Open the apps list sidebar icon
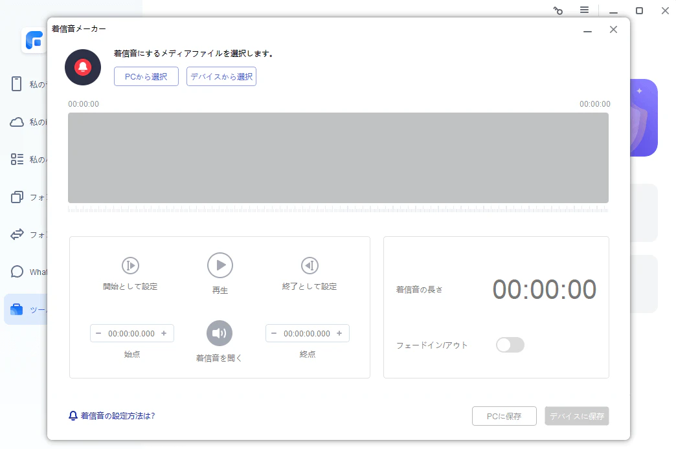 [x=17, y=159]
